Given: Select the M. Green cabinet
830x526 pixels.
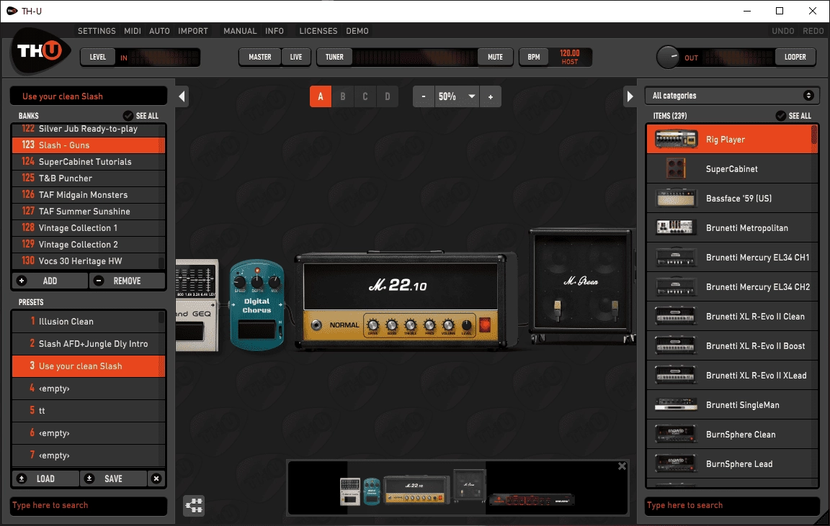Looking at the screenshot, I should tap(582, 286).
